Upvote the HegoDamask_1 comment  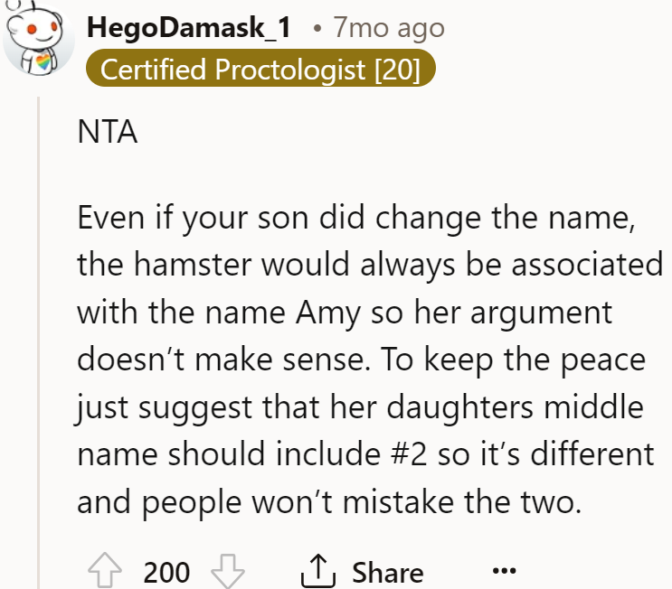tap(105, 571)
